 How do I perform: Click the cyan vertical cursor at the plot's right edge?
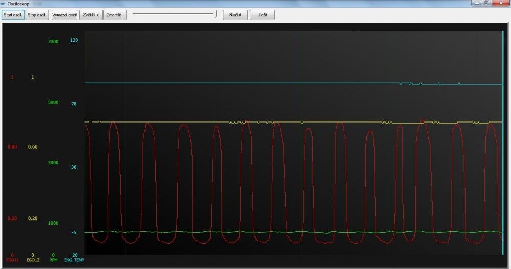coord(503,143)
